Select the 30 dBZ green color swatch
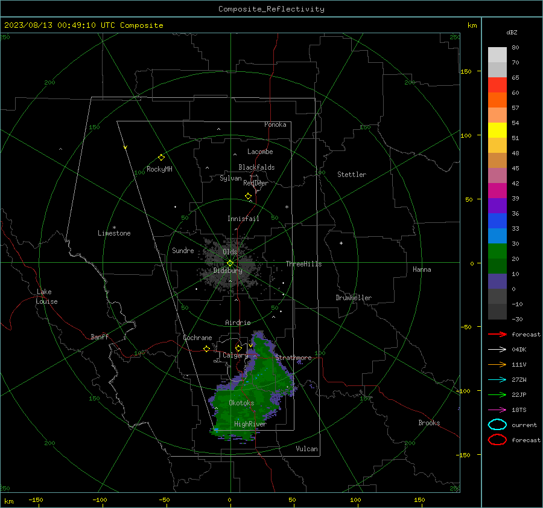Screen dimensions: 543x508 (497, 251)
